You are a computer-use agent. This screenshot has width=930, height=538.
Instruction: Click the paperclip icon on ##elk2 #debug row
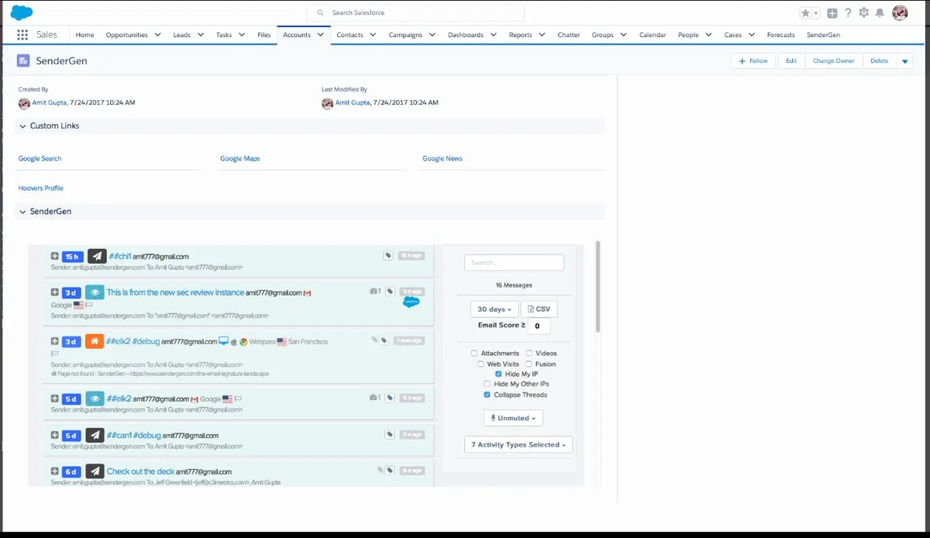374,340
